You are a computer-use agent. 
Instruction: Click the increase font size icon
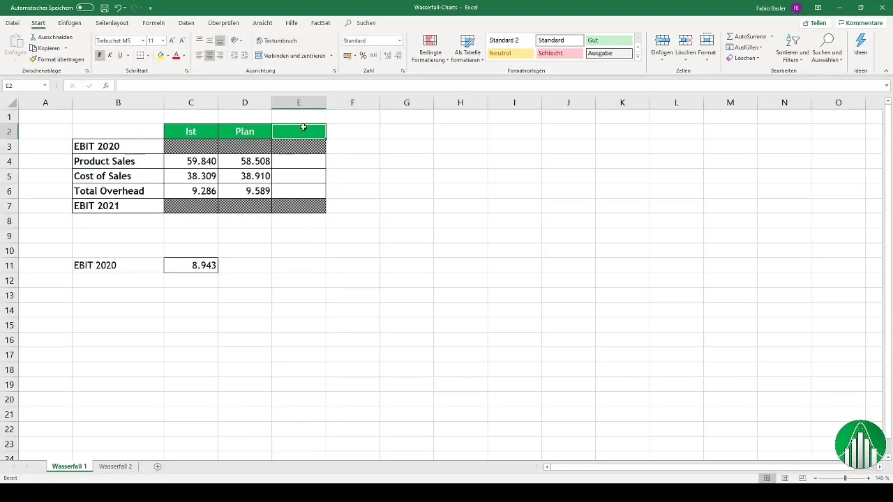(172, 40)
